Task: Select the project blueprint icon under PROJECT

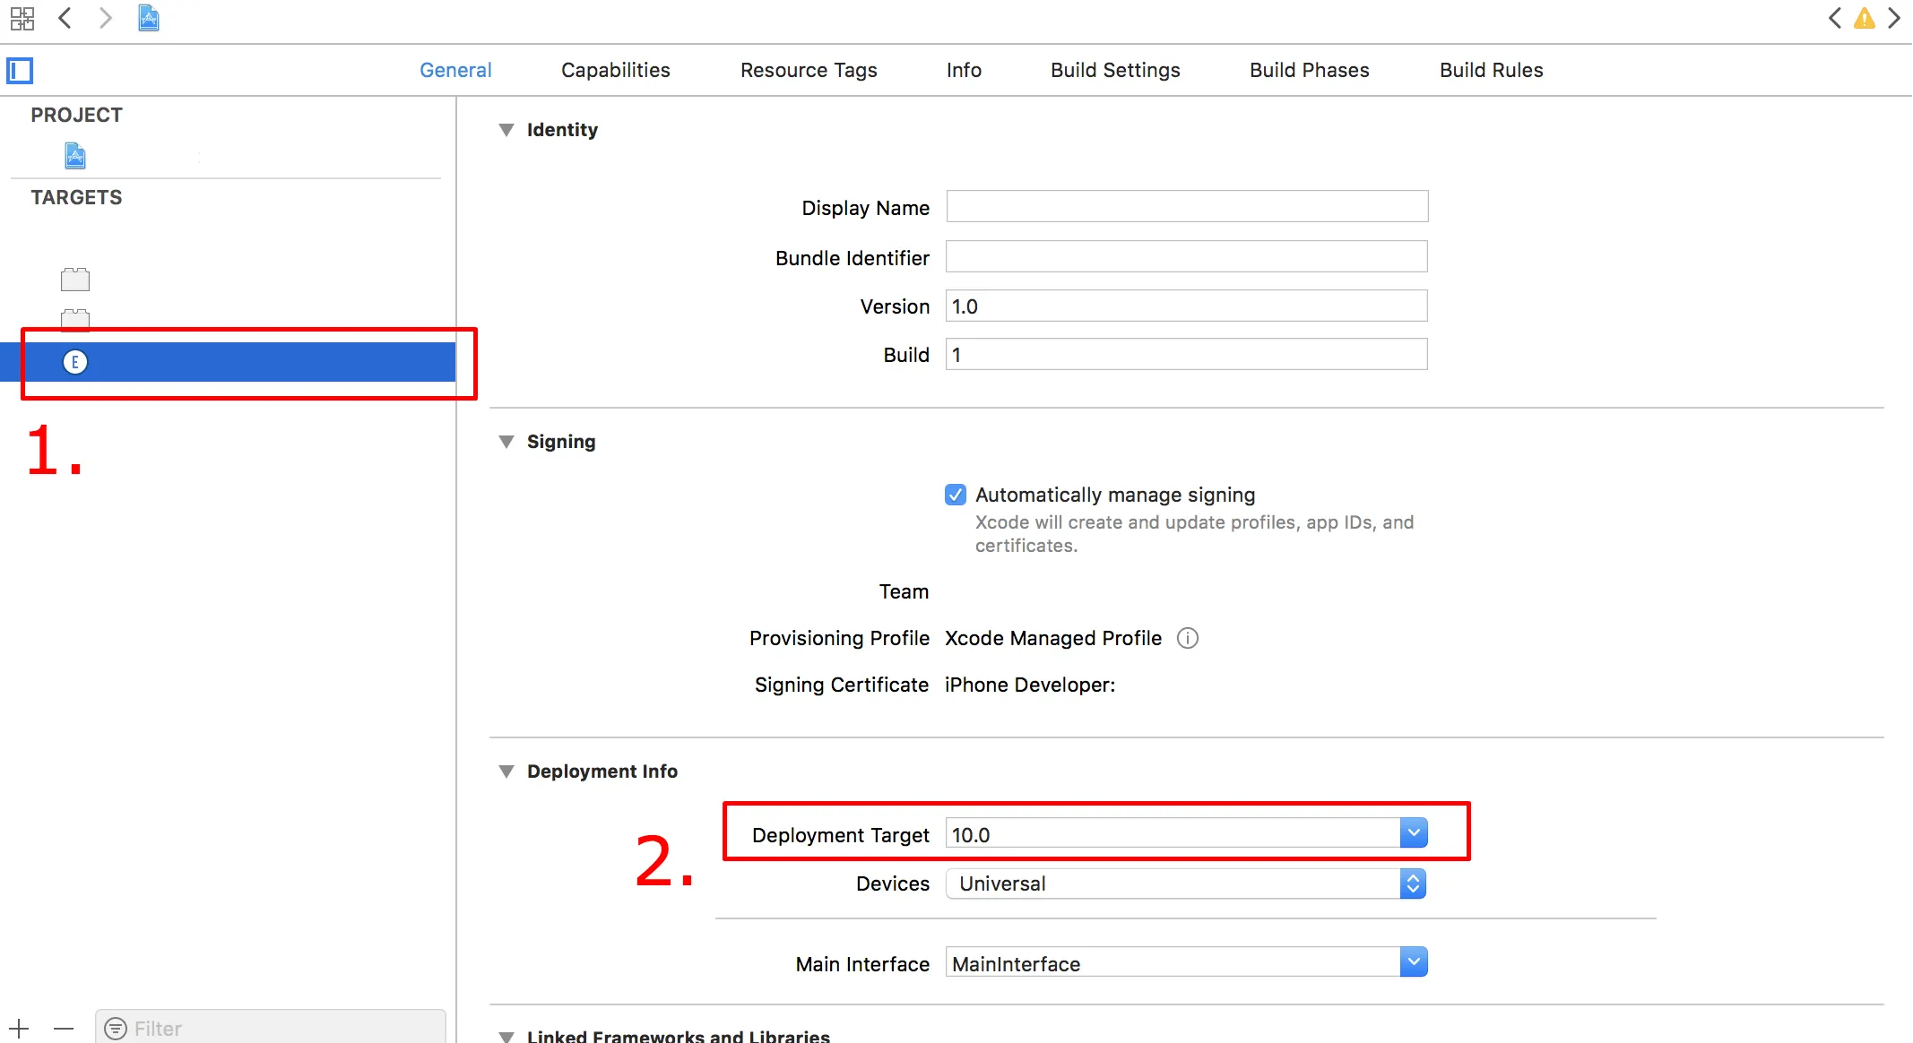Action: pyautogui.click(x=75, y=156)
